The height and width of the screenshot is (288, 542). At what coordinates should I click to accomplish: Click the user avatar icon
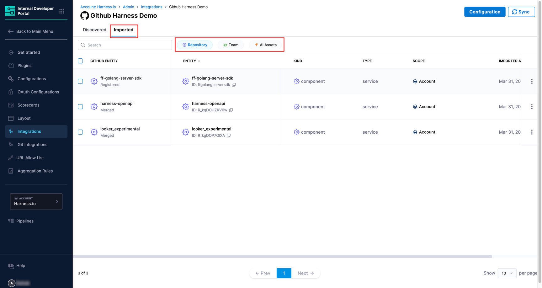tap(12, 283)
